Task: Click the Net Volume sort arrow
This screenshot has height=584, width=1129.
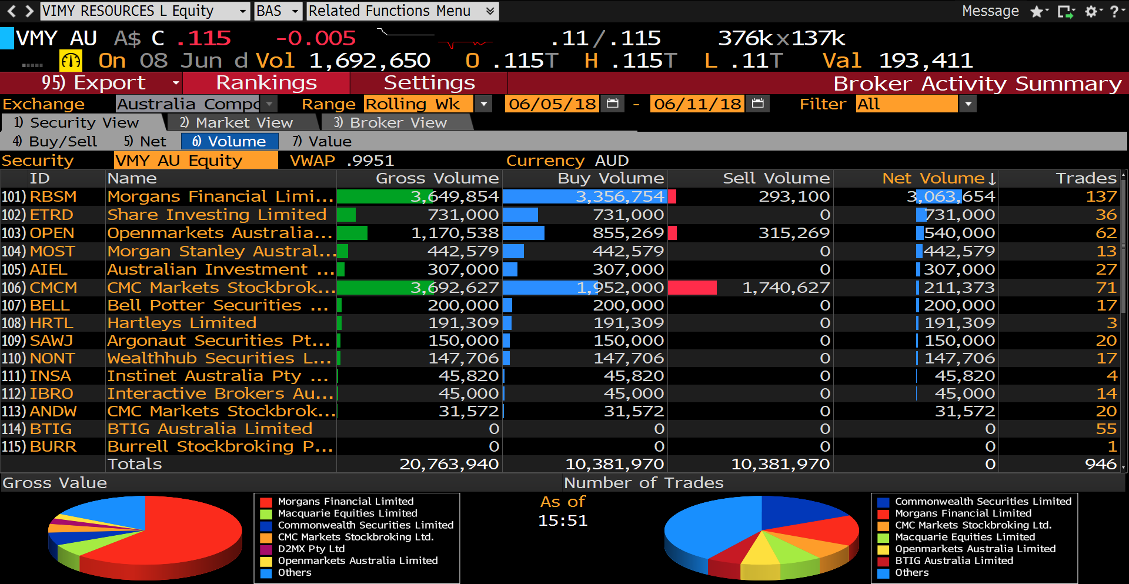Action: (992, 178)
